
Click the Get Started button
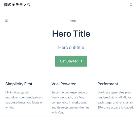(71, 61)
